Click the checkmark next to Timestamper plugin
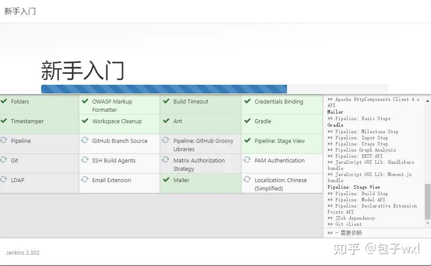The width and height of the screenshot is (431, 266). (x=4, y=121)
